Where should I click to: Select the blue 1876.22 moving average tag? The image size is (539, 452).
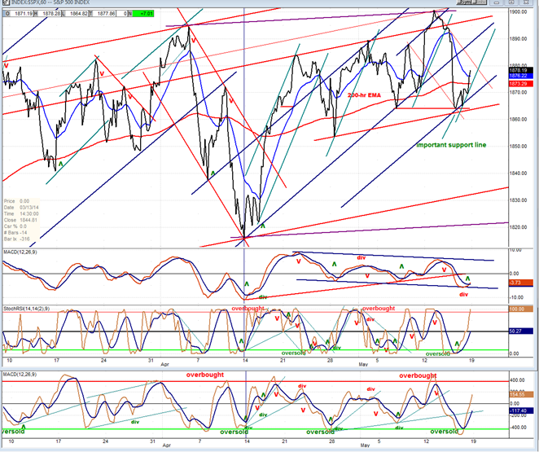point(520,76)
